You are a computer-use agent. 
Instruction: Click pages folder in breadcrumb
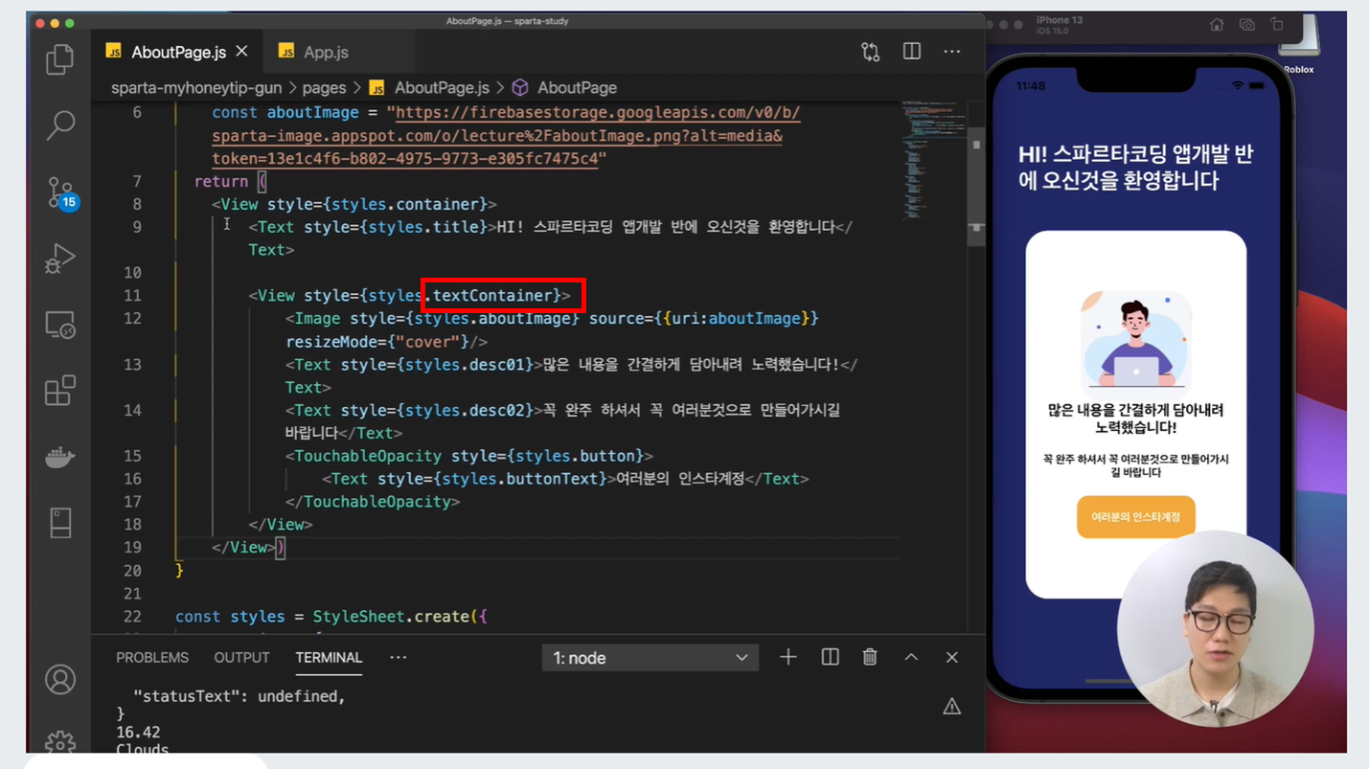(x=324, y=87)
